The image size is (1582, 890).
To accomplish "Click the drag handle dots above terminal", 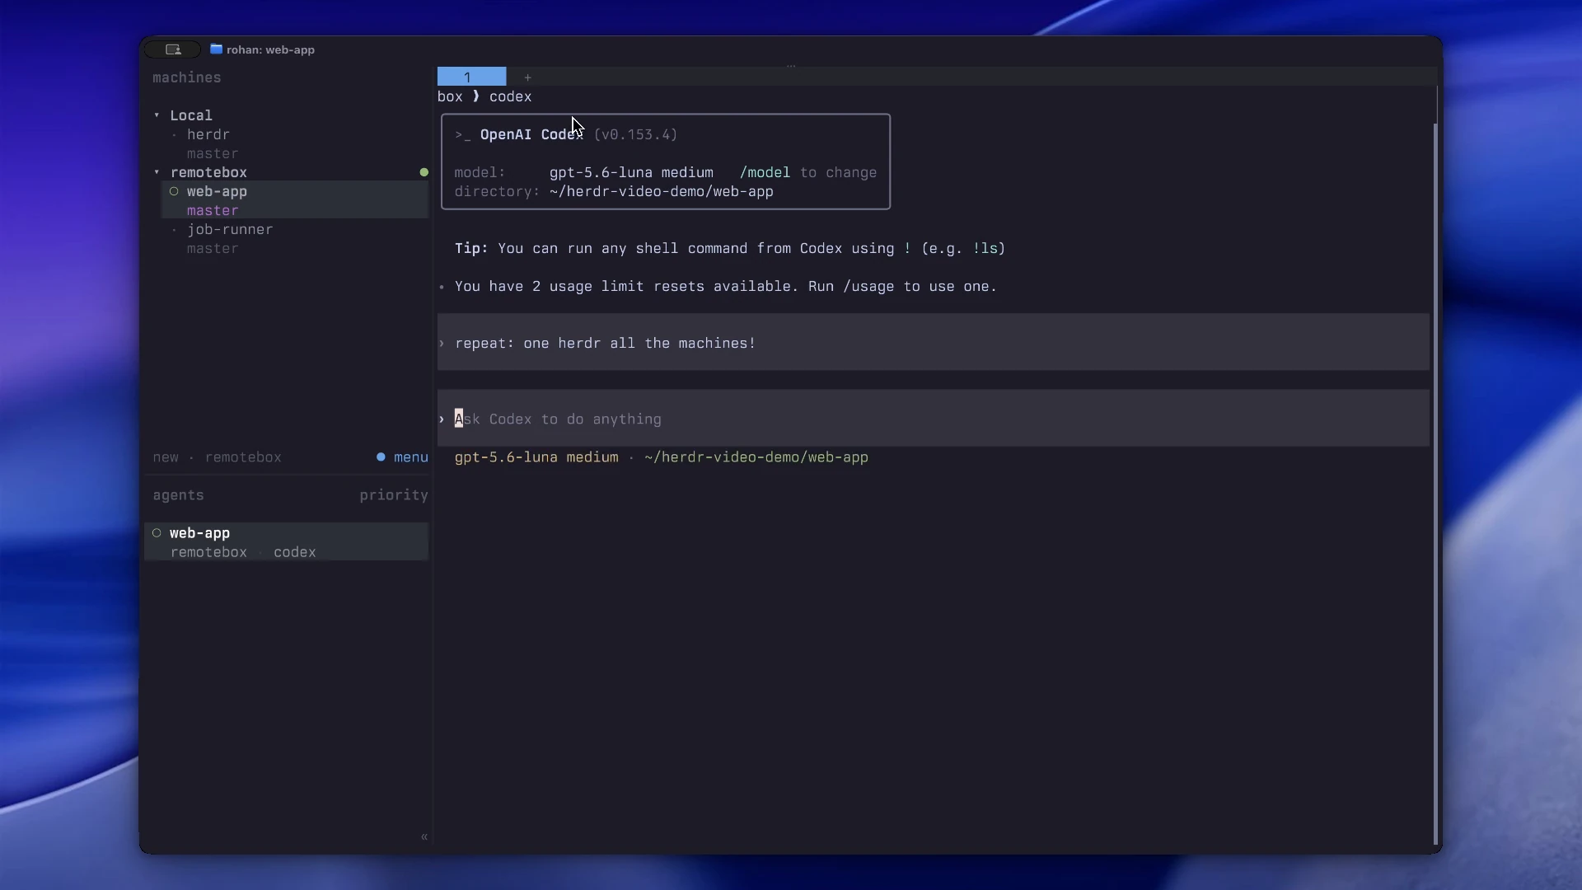I will 791,65.
